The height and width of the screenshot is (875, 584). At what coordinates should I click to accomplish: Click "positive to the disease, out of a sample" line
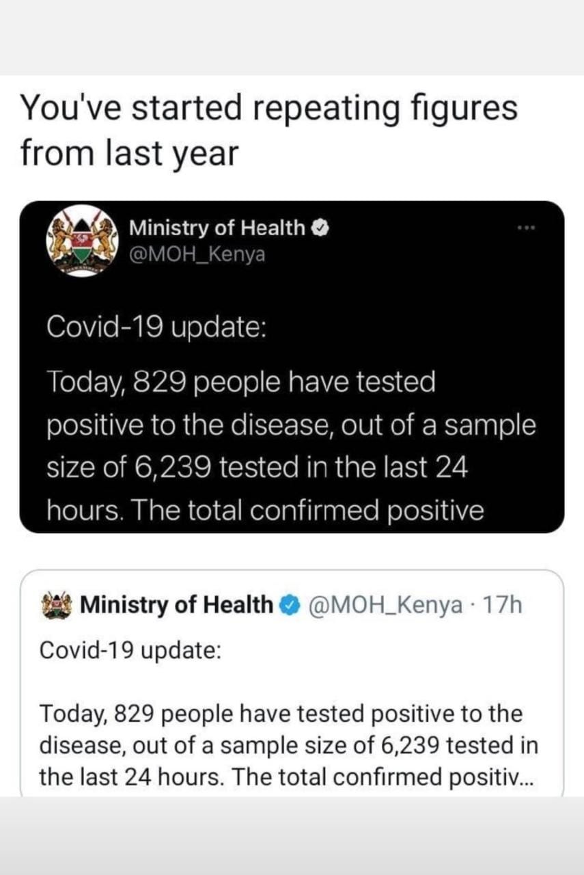(x=291, y=425)
